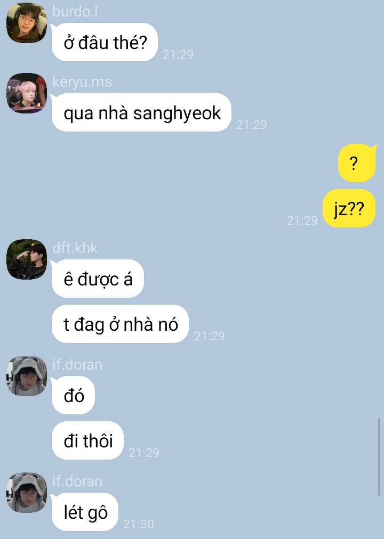Click the chat scrollbar thumb on right
Screen dimensions: 384x539
pyautogui.click(x=379, y=457)
